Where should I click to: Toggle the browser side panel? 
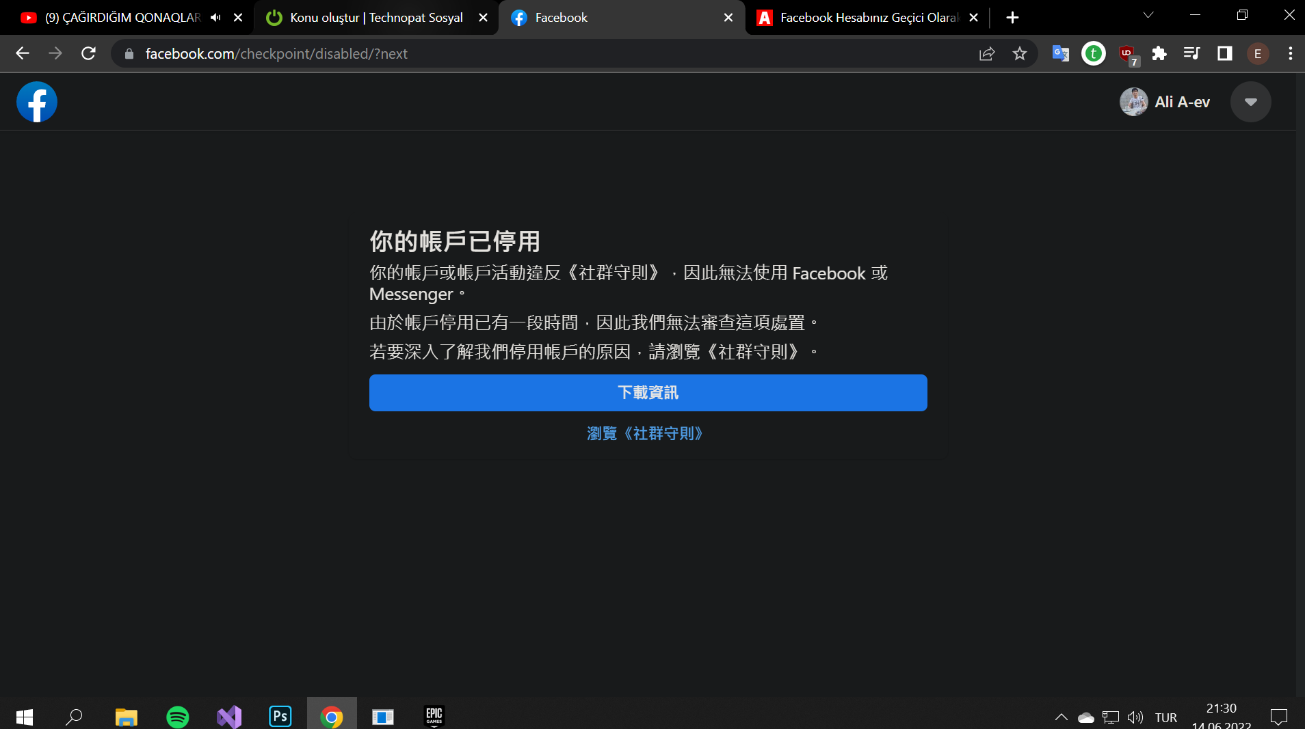pos(1224,53)
